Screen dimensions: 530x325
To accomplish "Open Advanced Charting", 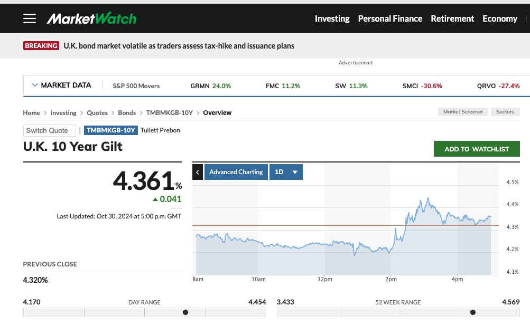I will click(x=236, y=172).
